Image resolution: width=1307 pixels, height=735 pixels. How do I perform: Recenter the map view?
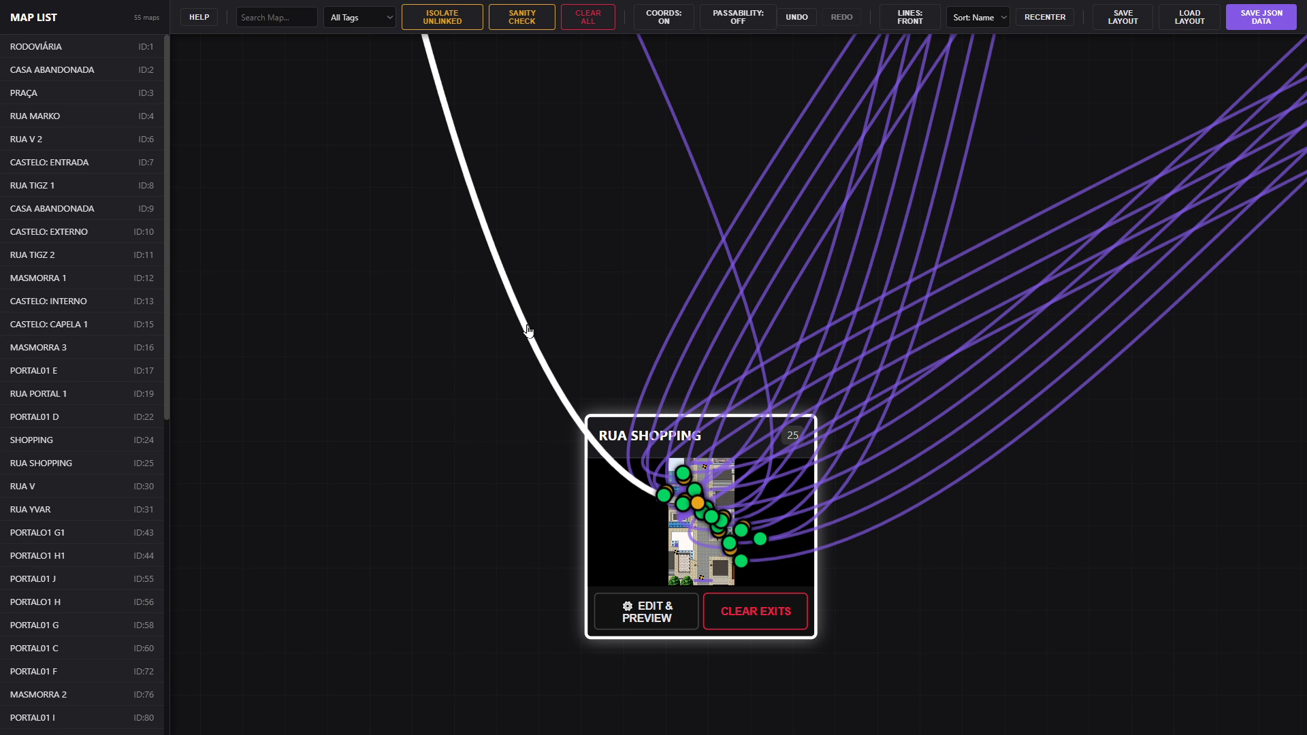click(1045, 17)
